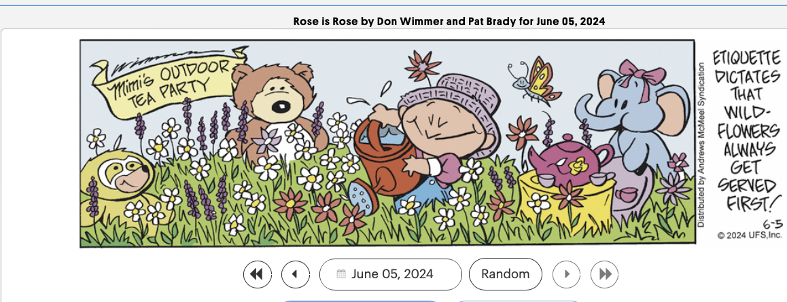Click the Etiquette Dictates caption text
The width and height of the screenshot is (787, 302).
[747, 131]
